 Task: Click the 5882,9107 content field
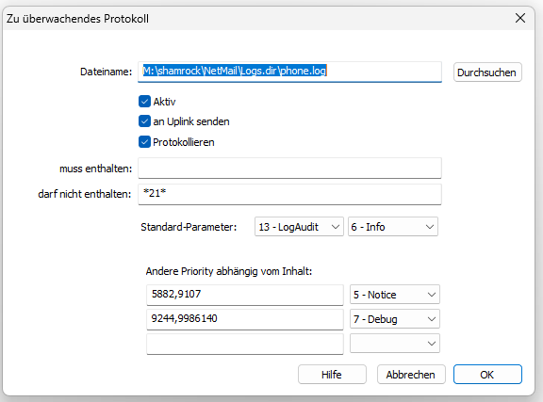[x=245, y=295]
